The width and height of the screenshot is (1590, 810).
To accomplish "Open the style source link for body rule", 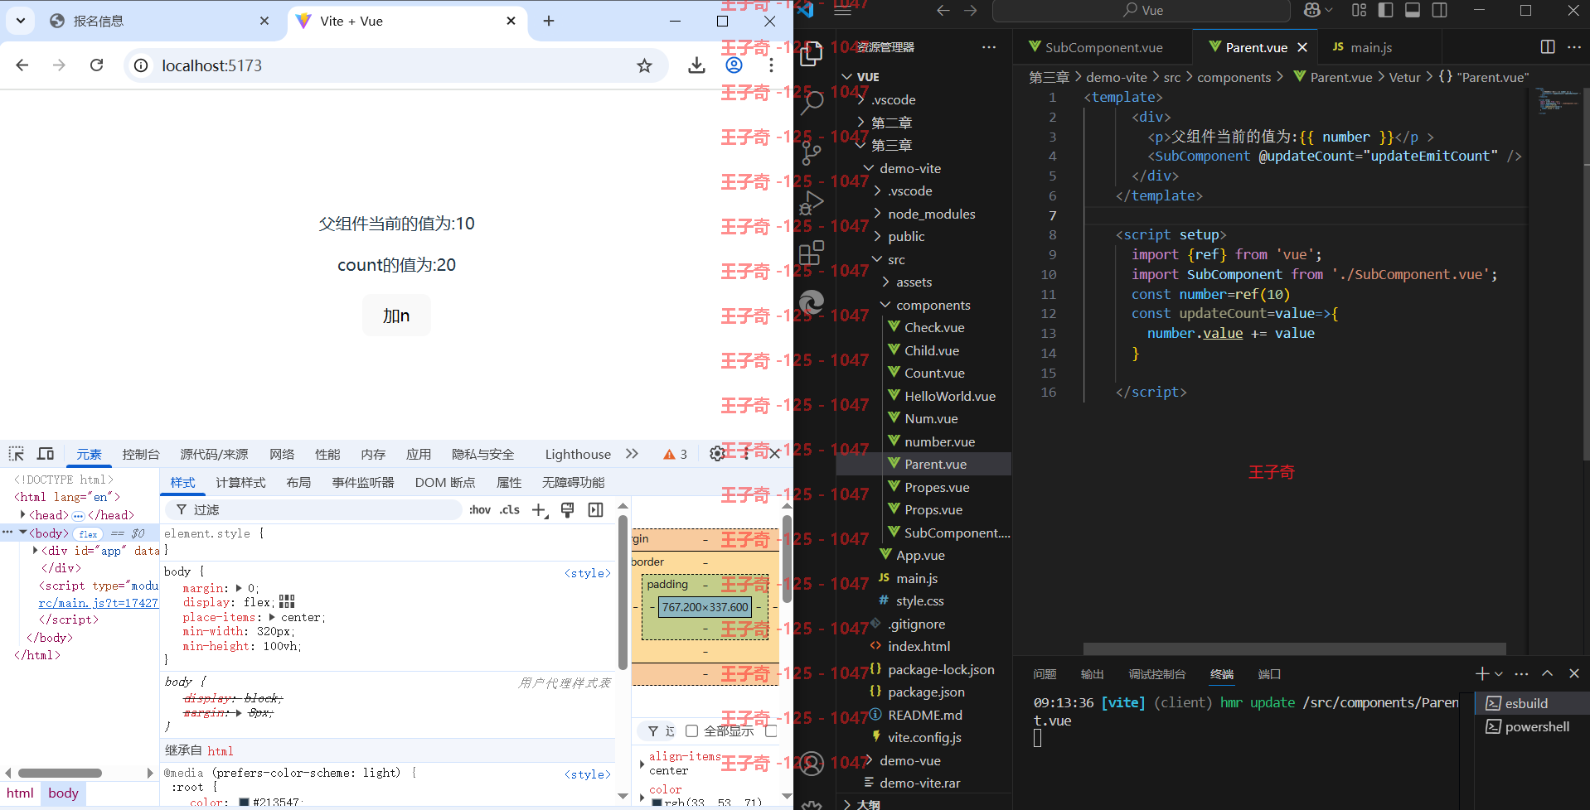I will (587, 573).
